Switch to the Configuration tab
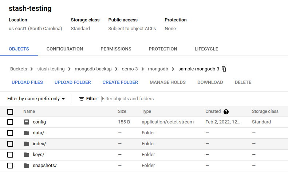Viewport: 288px width, 179px height. coord(65,49)
